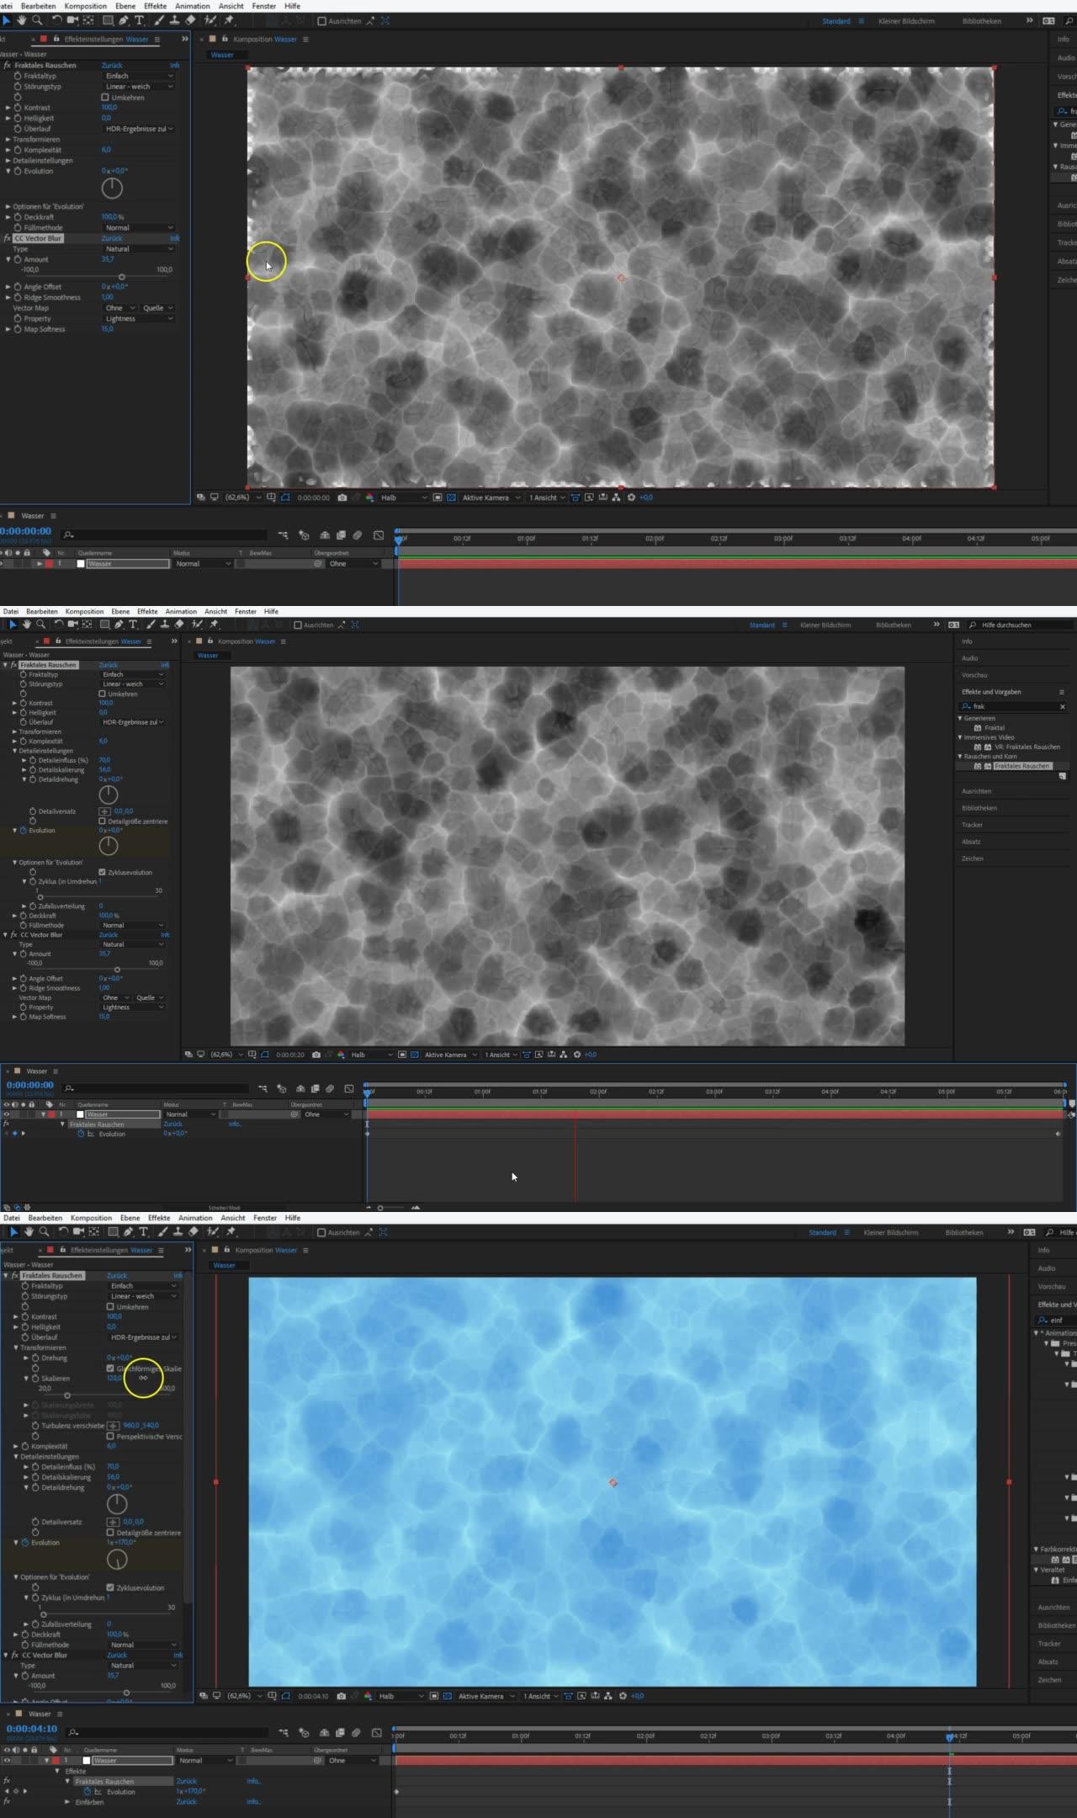Uncheck the Gleichförmige Skalierung checkbox
Screen dimensions: 1077x1818
pos(110,1369)
